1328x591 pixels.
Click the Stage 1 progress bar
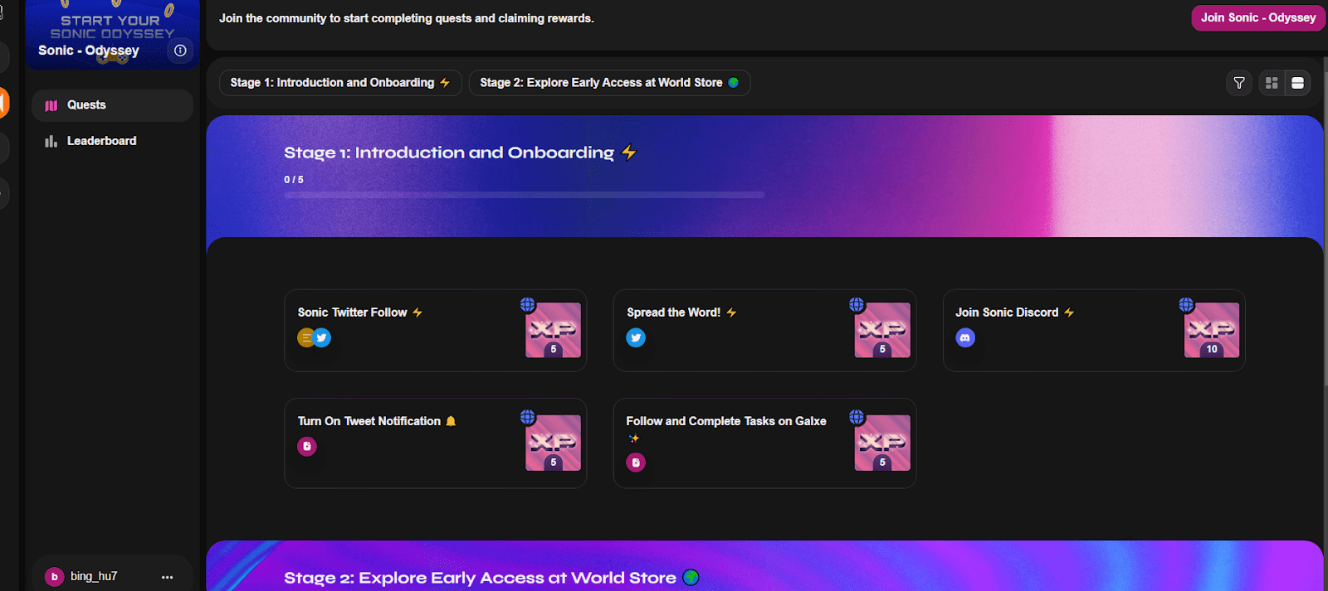(x=524, y=195)
